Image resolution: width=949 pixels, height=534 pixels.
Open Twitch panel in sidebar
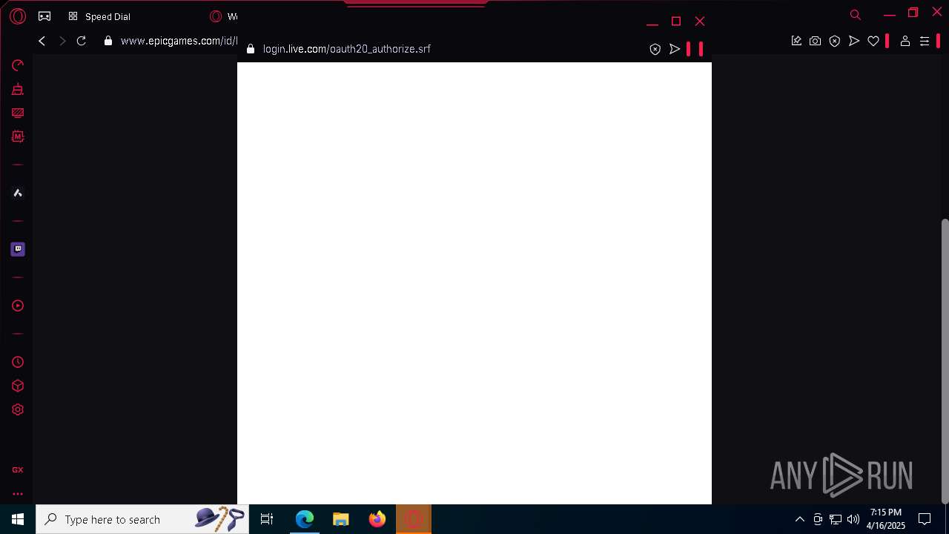tap(18, 249)
